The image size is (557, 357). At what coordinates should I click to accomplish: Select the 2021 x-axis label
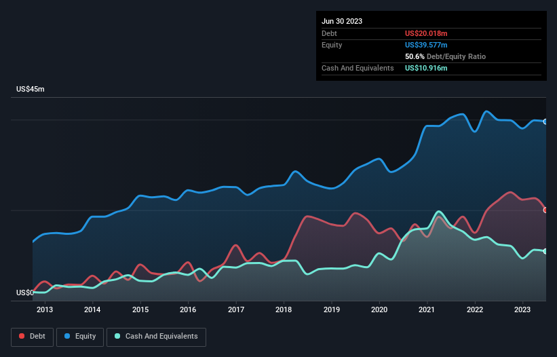(x=427, y=309)
